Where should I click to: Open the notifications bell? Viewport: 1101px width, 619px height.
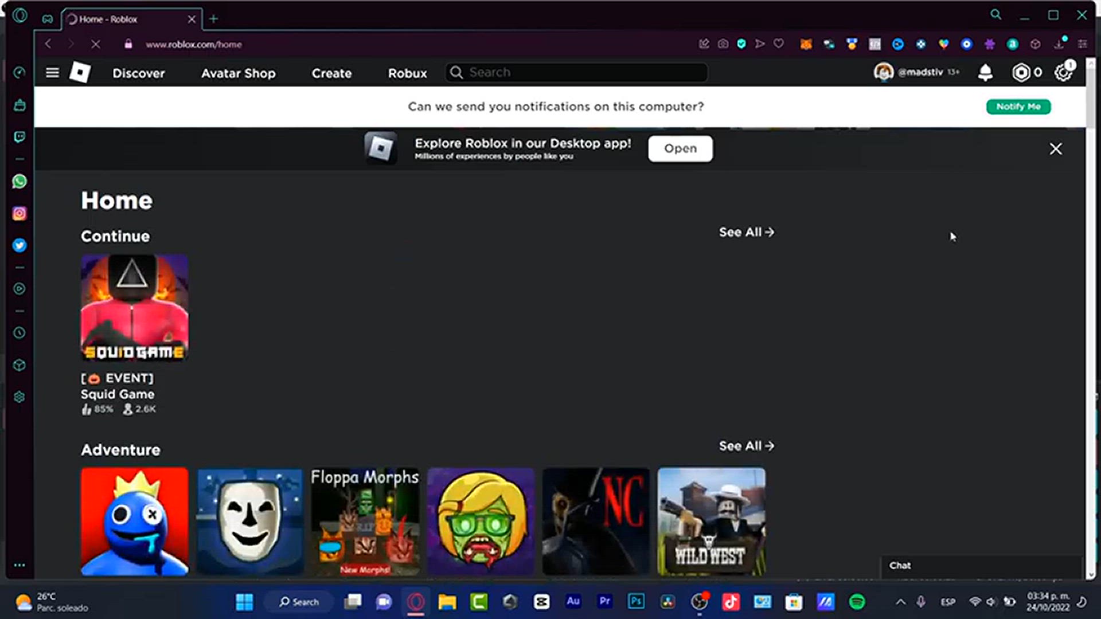click(985, 72)
